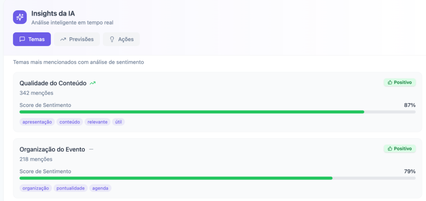Click the apresentação tag
Viewport: 426px width, 201px height.
click(37, 122)
